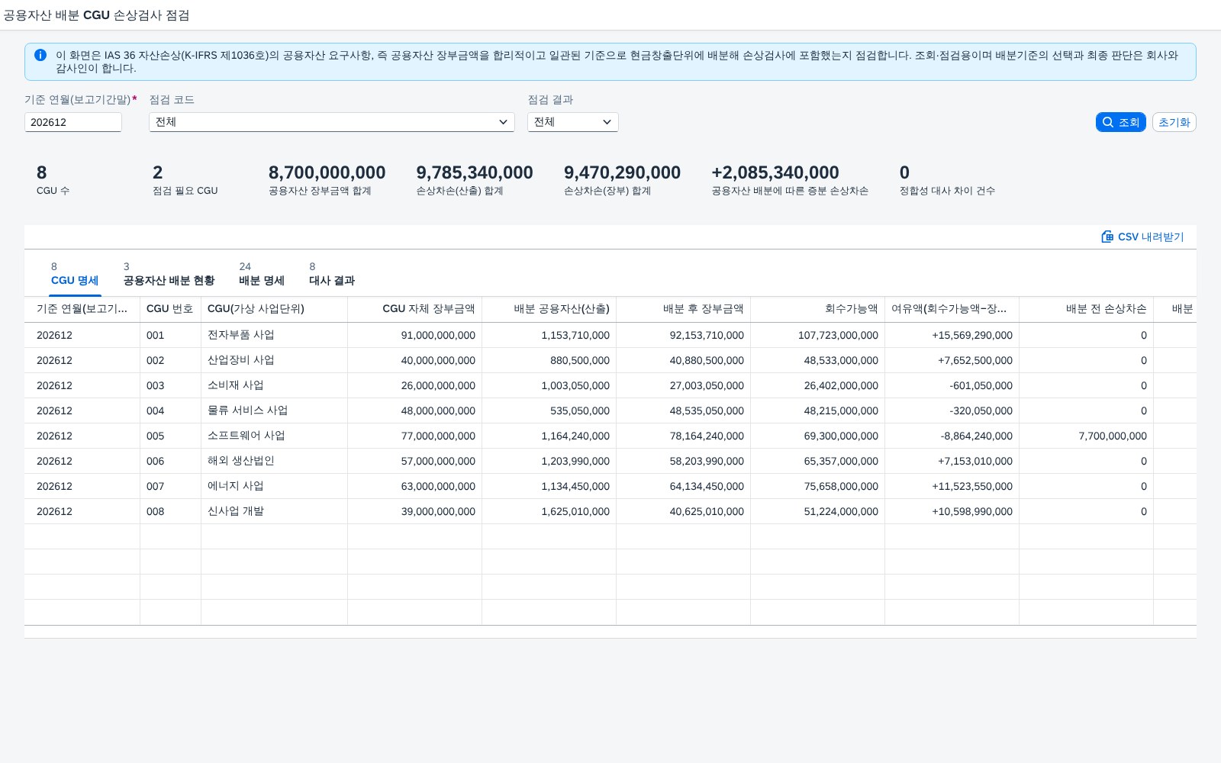The image size is (1221, 763).
Task: Click the -8,864,240,000 headroom value
Action: pos(976,436)
